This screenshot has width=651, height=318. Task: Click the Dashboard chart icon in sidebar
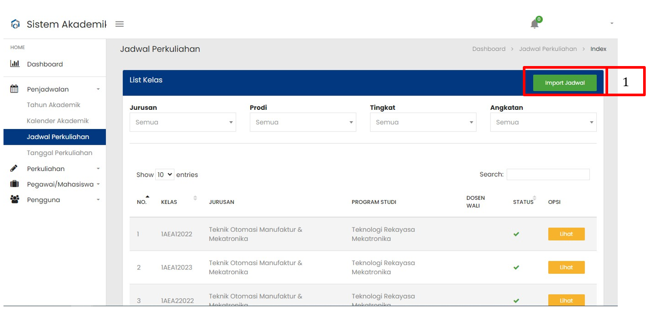pos(15,64)
